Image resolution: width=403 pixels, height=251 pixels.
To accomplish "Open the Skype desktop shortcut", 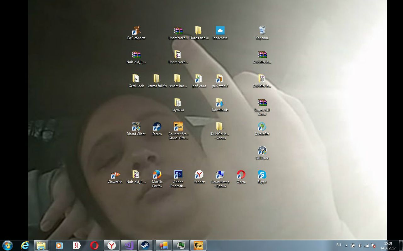I will 262,175.
